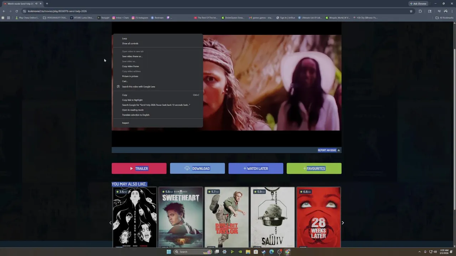
Task: Open the Extensions puzzle icon
Action: click(420, 11)
